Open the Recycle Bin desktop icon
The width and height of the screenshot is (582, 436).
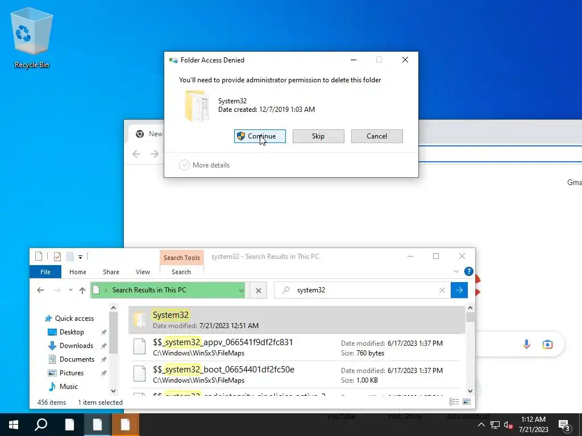coord(32,39)
